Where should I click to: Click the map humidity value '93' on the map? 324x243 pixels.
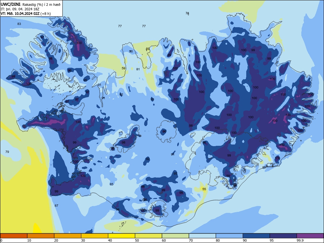click(152, 99)
